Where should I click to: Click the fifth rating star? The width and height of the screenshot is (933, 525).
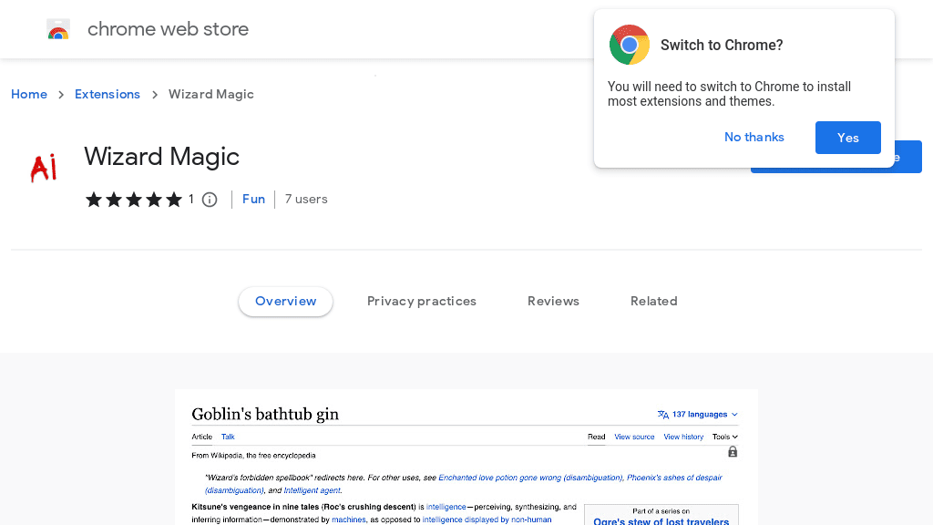[x=175, y=199]
